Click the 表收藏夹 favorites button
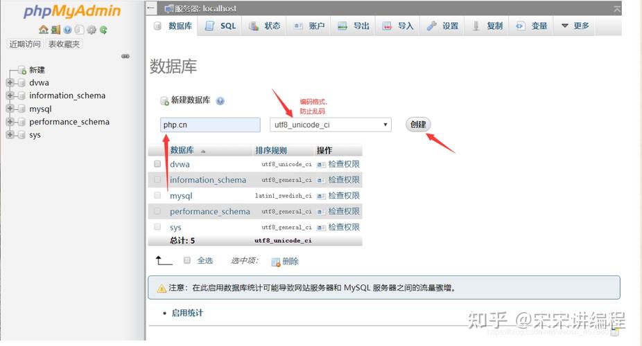Image resolution: width=642 pixels, height=346 pixels. (64, 44)
